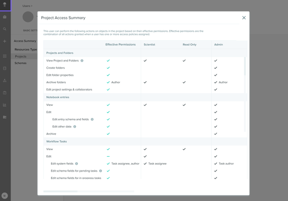Click the Create folders row label
288x201 pixels.
tap(55, 68)
